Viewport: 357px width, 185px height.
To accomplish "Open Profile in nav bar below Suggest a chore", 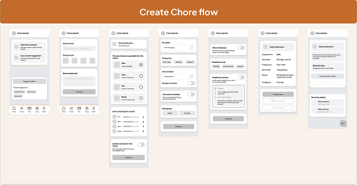I will pos(44,109).
